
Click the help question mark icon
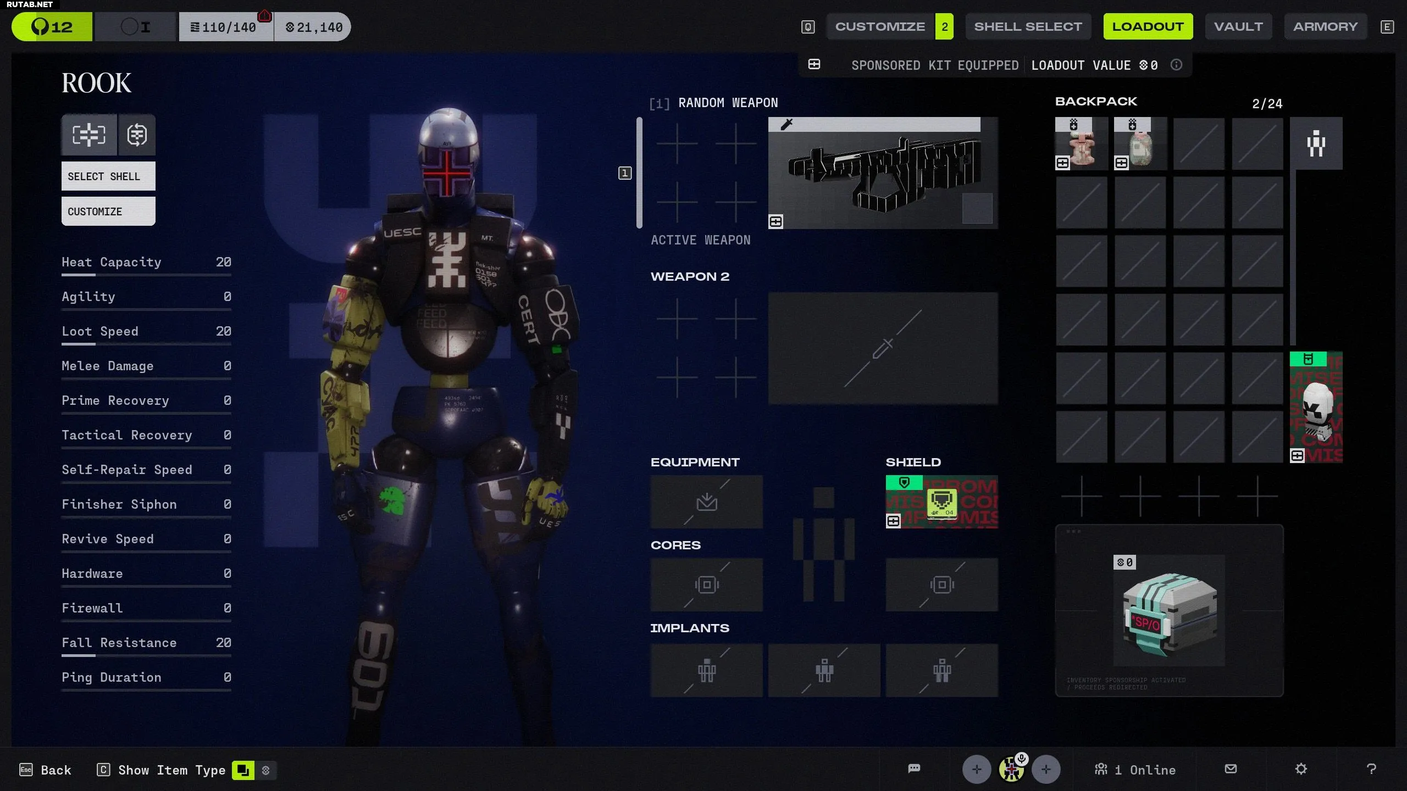(1371, 769)
